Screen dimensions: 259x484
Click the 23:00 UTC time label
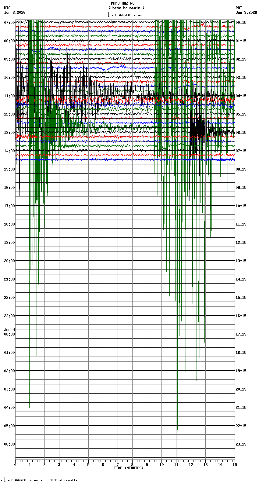point(9,316)
